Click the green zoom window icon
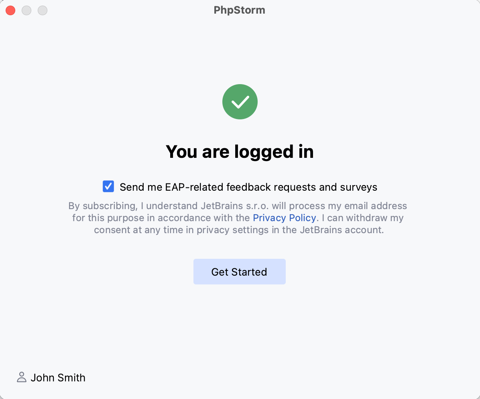Screen dimensions: 480x399 pos(42,10)
